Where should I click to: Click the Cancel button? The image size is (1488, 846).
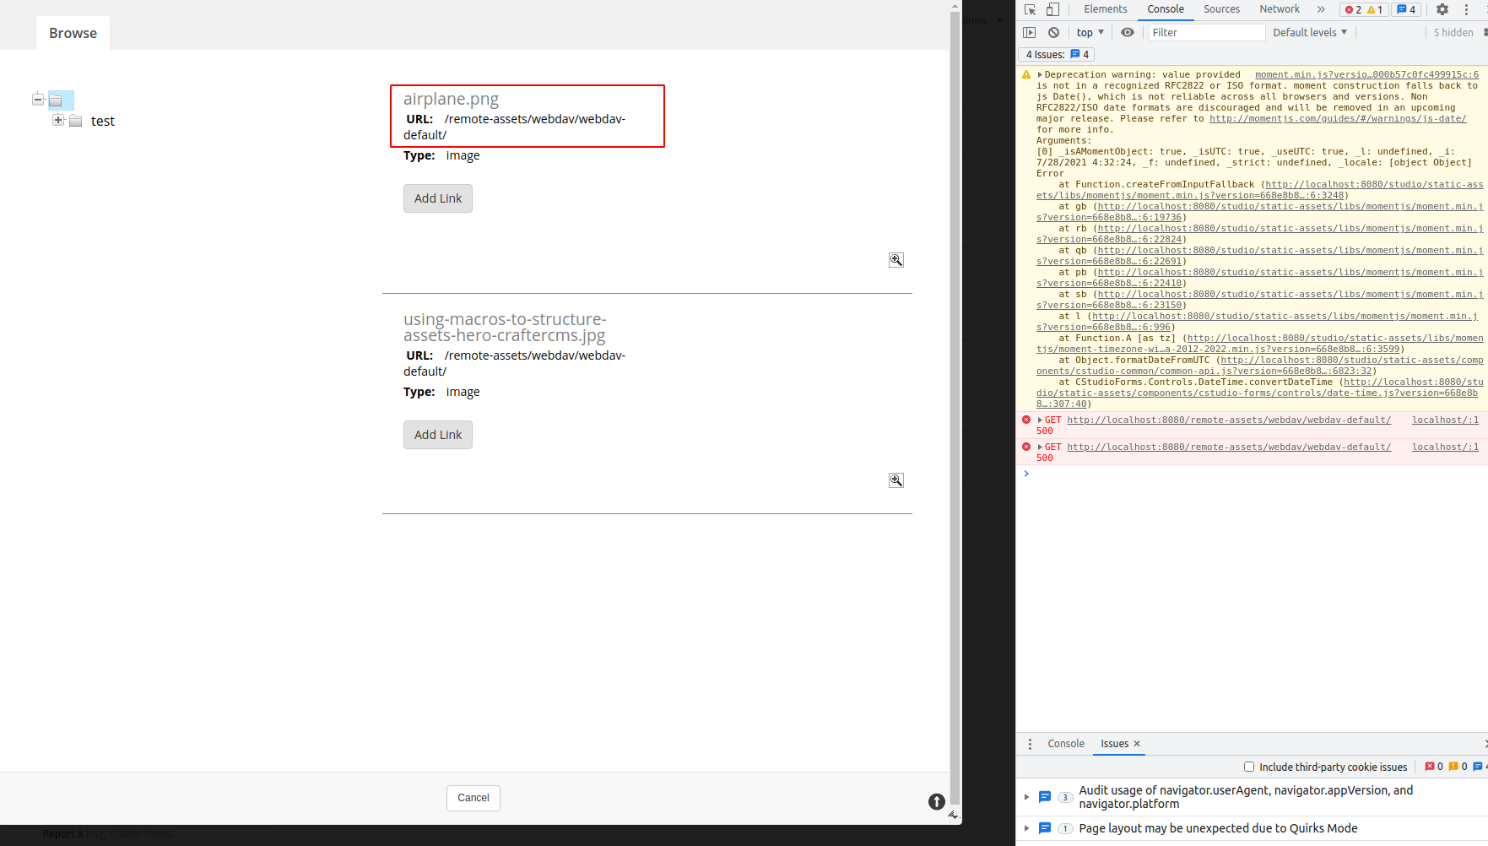pyautogui.click(x=473, y=798)
